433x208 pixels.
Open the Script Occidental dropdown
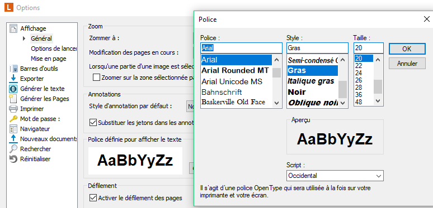click(x=335, y=176)
